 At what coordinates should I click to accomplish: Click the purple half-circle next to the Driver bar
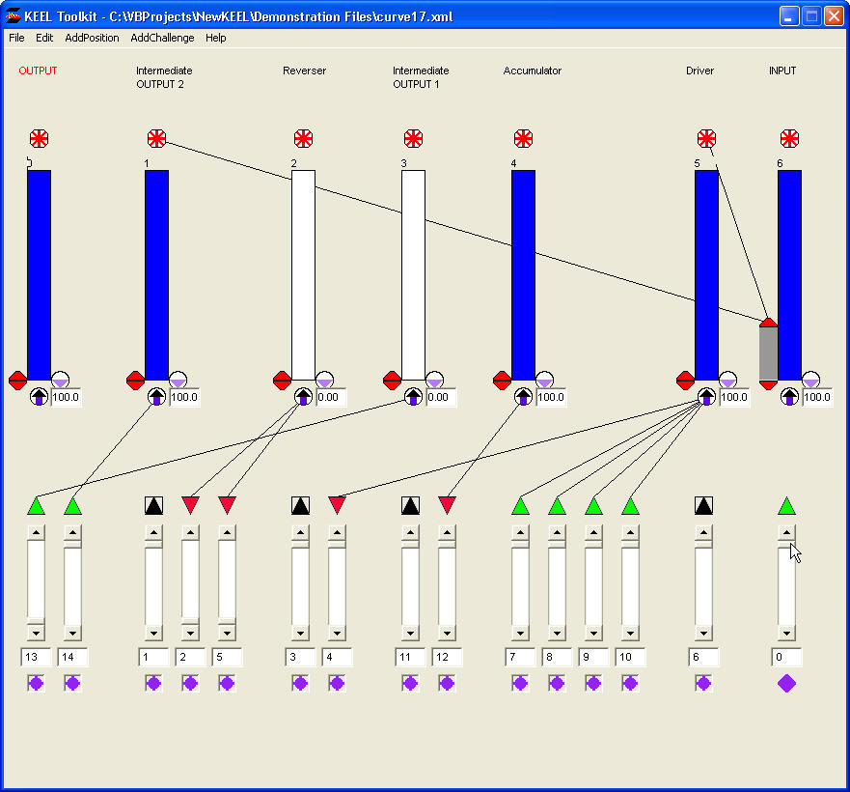click(728, 380)
